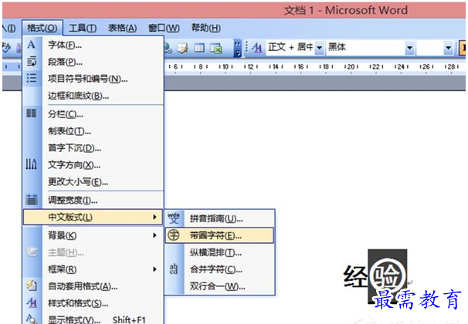Expand the 背景(K) submenu
Viewport: 468px width, 324px height.
[x=93, y=235]
